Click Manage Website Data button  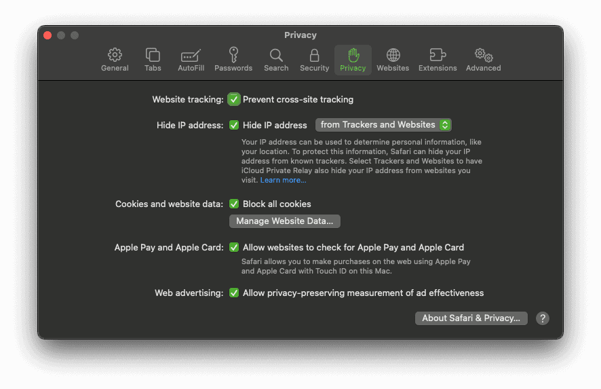coord(284,221)
